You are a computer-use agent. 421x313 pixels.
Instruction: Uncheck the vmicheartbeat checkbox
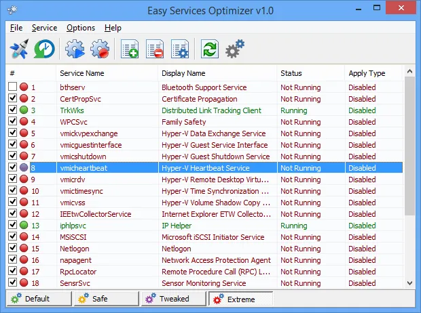click(x=13, y=167)
